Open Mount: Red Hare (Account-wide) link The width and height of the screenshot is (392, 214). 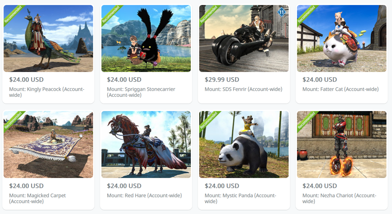pos(144,195)
